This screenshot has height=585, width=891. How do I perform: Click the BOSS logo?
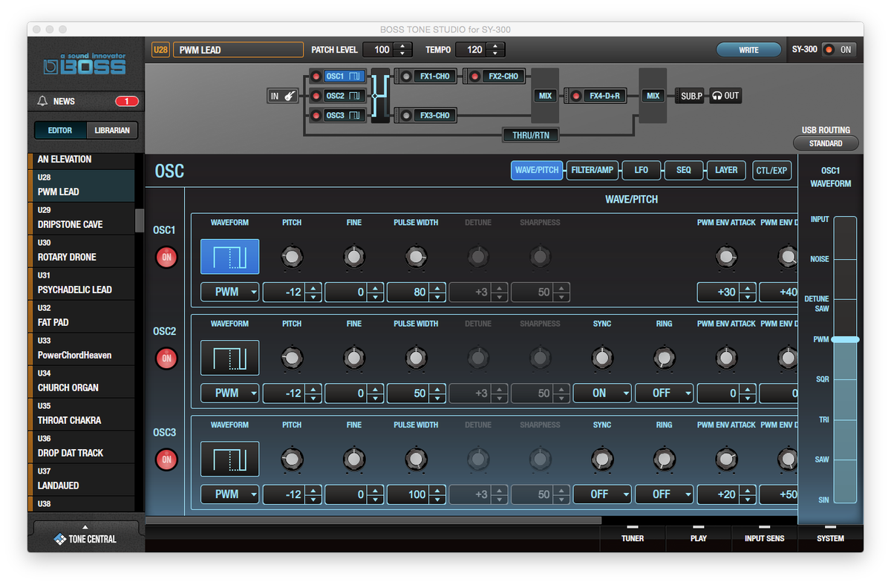(x=85, y=65)
